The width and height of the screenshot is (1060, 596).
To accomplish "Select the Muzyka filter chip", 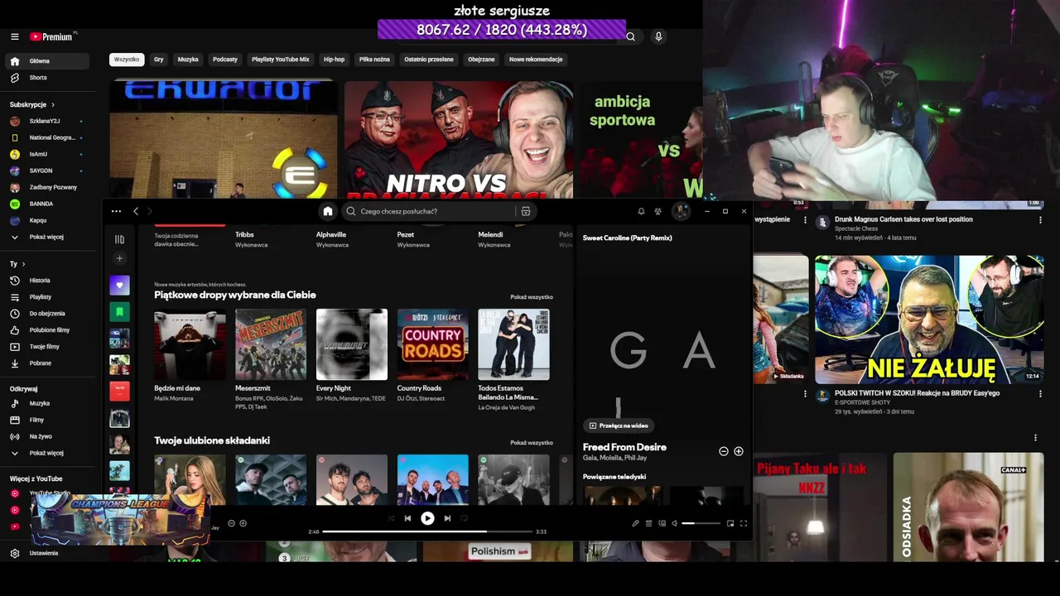I will point(188,60).
